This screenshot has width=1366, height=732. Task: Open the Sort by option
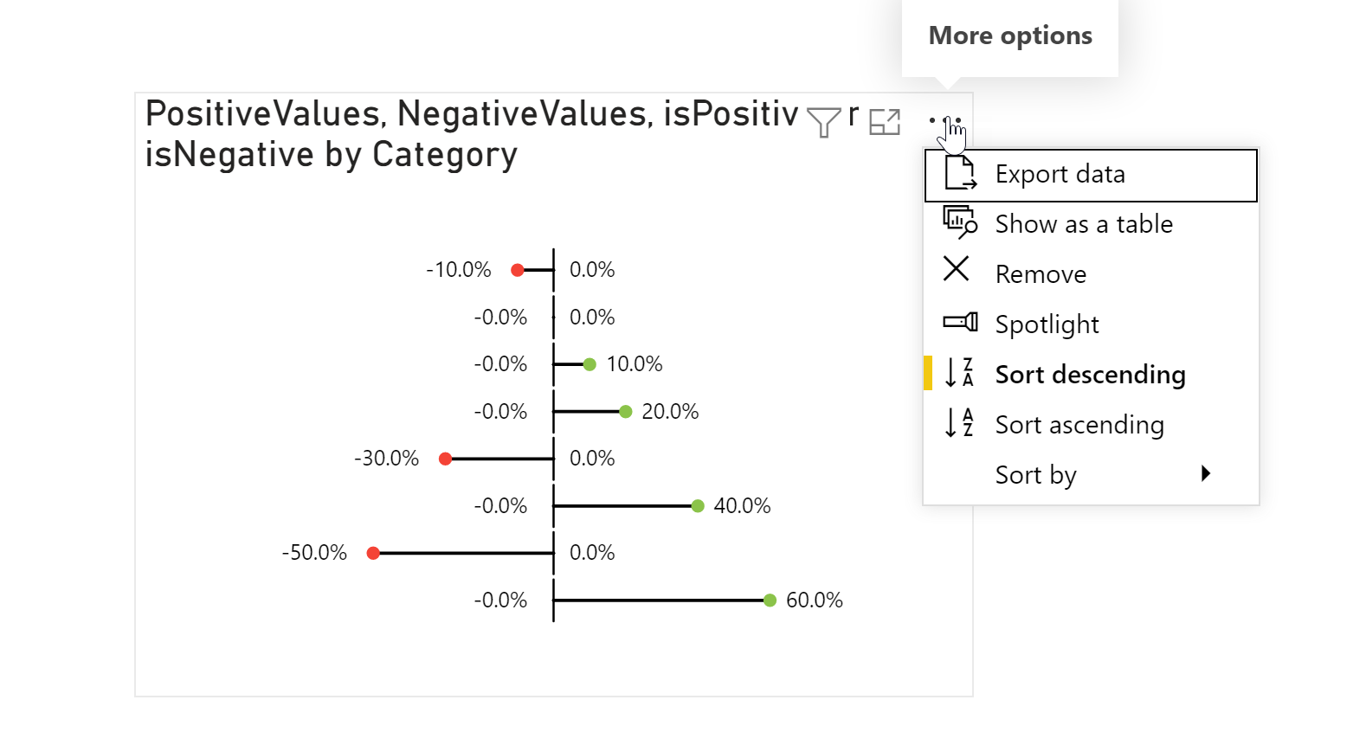tap(1035, 473)
